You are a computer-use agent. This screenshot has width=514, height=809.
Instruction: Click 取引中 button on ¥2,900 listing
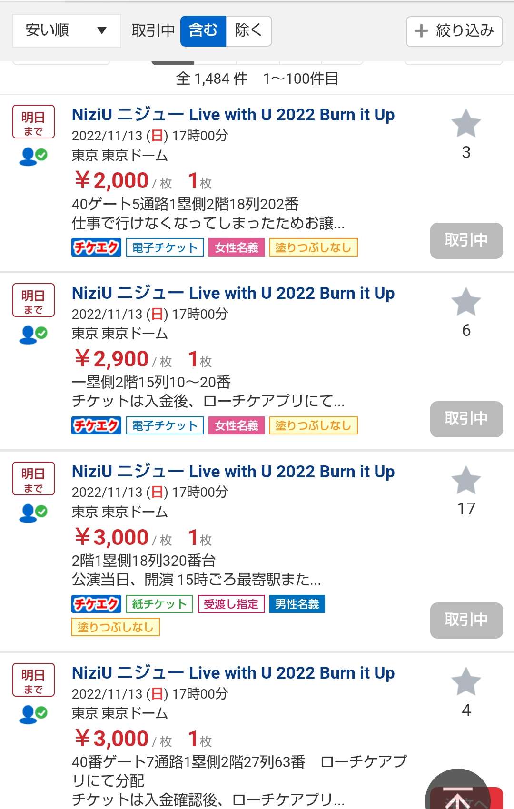pos(466,419)
